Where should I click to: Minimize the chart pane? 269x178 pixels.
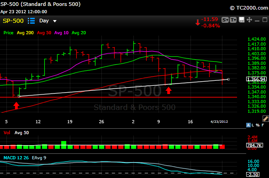pos(257,21)
